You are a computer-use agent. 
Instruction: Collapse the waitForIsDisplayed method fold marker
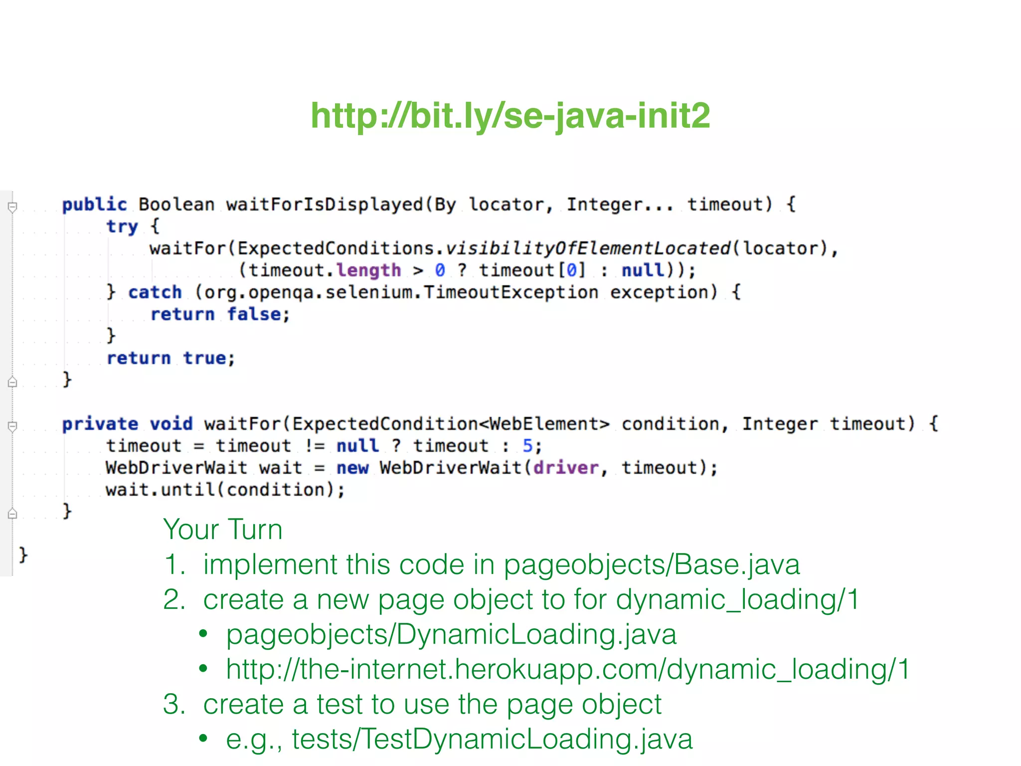(12, 206)
